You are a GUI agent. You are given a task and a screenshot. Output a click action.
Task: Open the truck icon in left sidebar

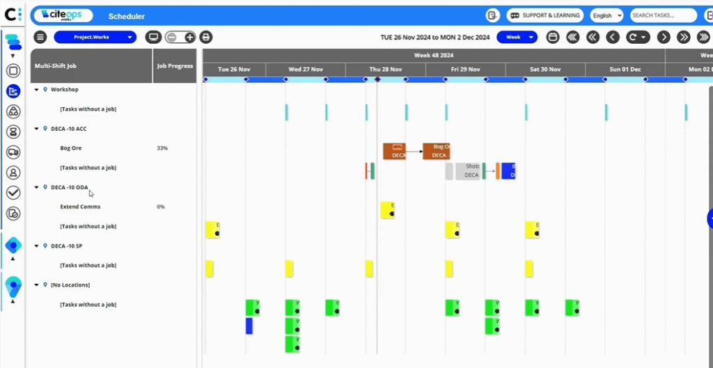13,152
